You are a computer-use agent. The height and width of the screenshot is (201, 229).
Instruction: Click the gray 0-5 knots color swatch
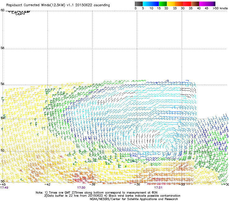[139, 4]
